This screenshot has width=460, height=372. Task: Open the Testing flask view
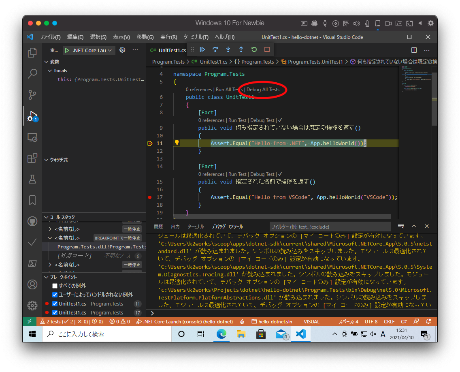(32, 179)
